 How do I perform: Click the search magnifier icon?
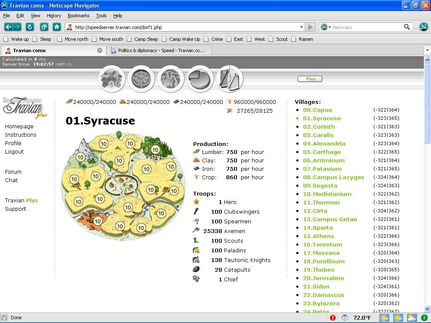[407, 27]
